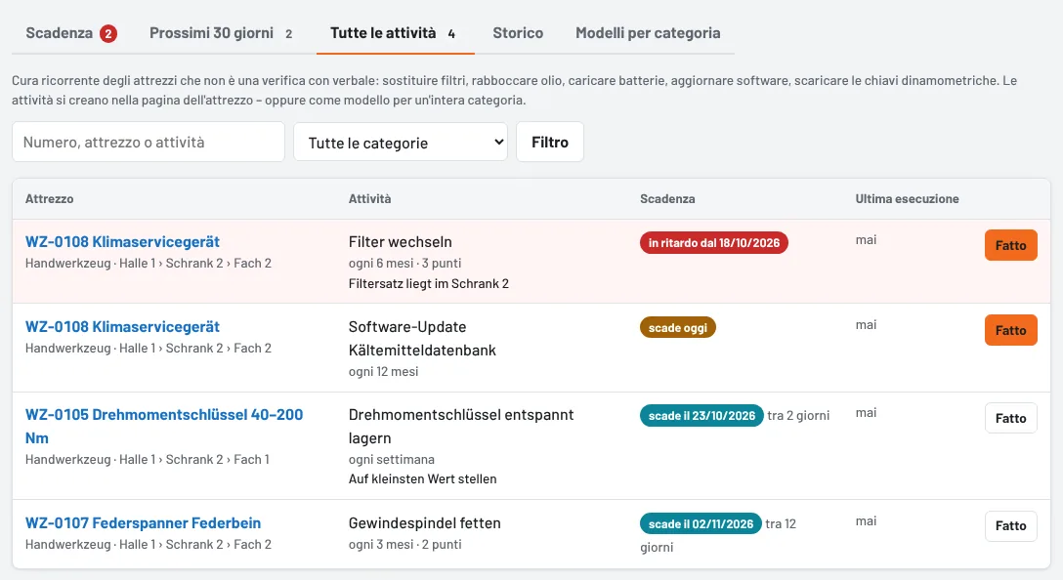Viewport: 1063px width, 580px height.
Task: Click the red badge 2 on Scadenza tab
Action: click(108, 33)
